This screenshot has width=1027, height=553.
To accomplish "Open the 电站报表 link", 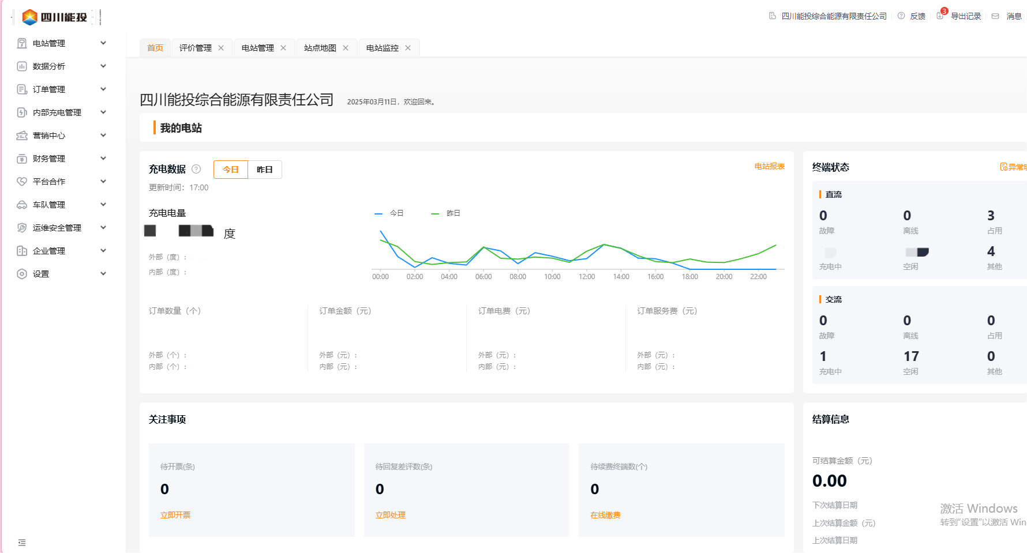I will coord(770,166).
